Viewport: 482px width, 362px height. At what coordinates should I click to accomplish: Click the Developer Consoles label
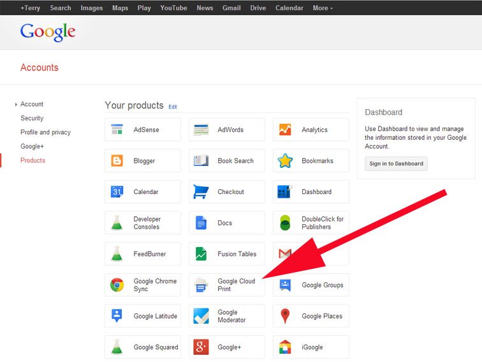[147, 223]
